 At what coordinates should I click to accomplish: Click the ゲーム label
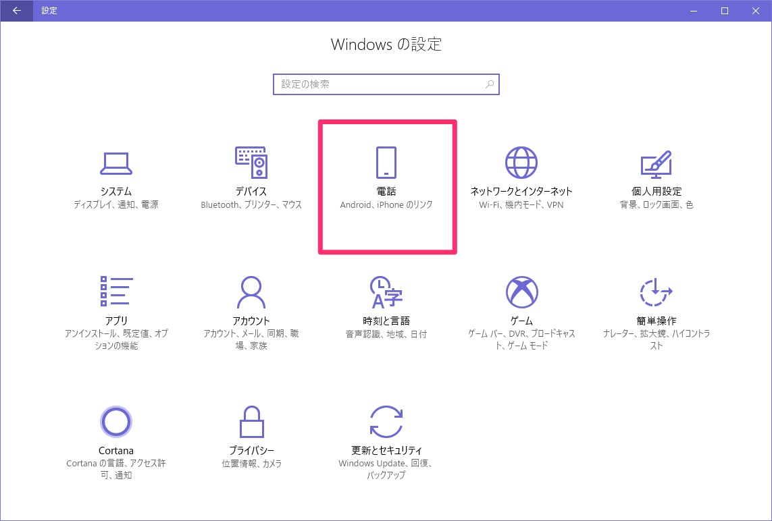pyautogui.click(x=521, y=321)
